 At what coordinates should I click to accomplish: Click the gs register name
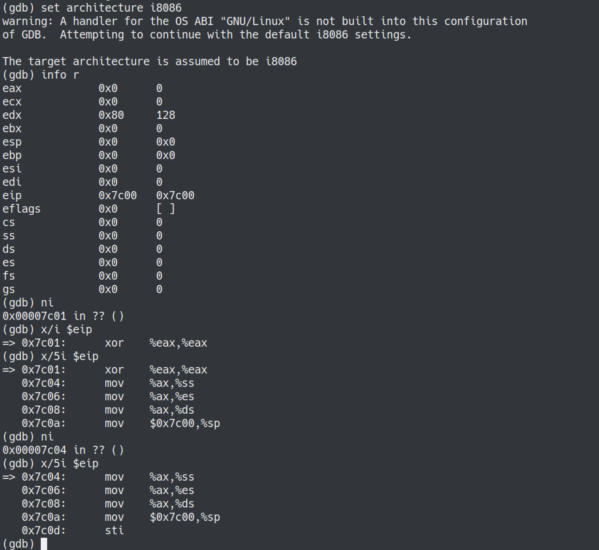click(x=9, y=289)
